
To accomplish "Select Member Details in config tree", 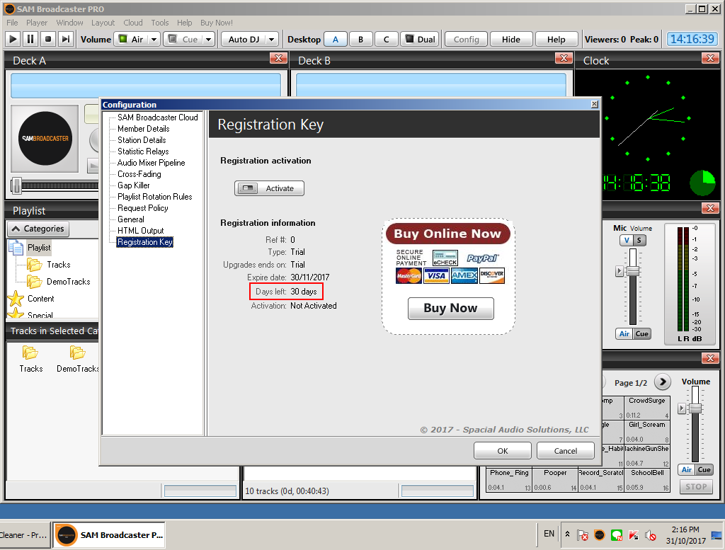I will [x=143, y=129].
